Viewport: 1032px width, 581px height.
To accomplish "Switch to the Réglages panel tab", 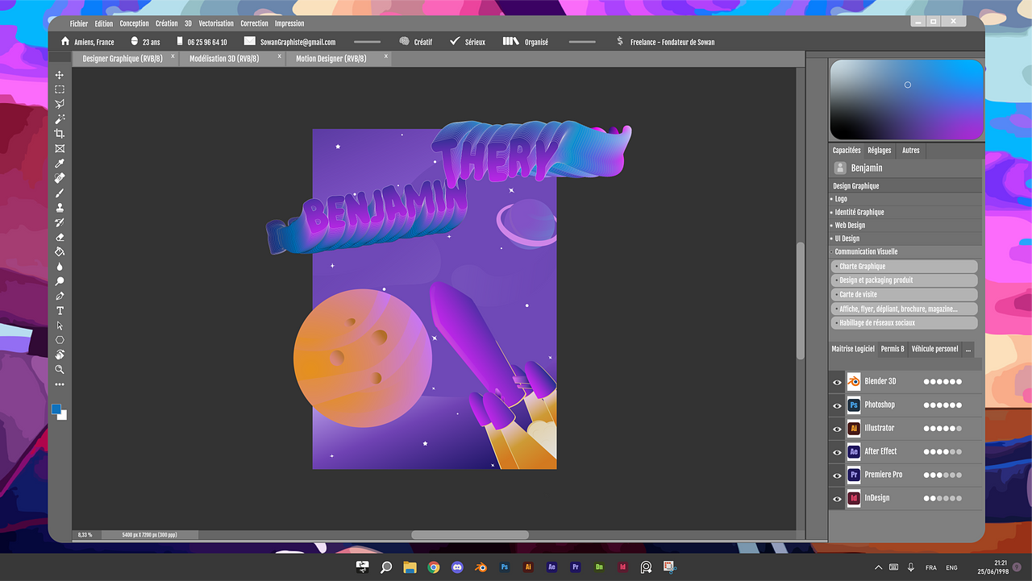I will point(880,151).
